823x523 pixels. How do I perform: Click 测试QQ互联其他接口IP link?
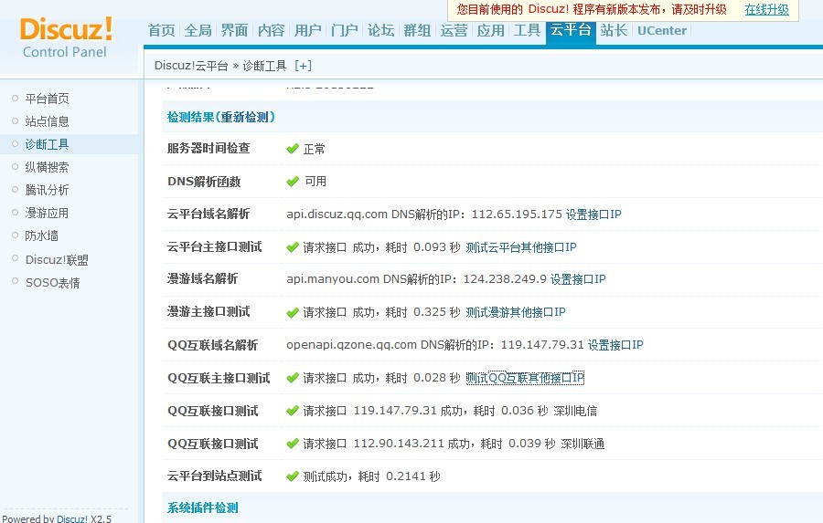(x=525, y=378)
